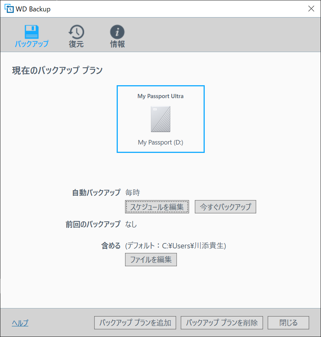Click the WD Backup logo in the title bar
This screenshot has height=337, width=321.
[8, 8]
